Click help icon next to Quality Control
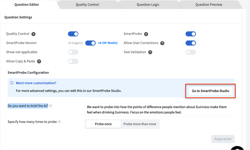 click(34, 34)
